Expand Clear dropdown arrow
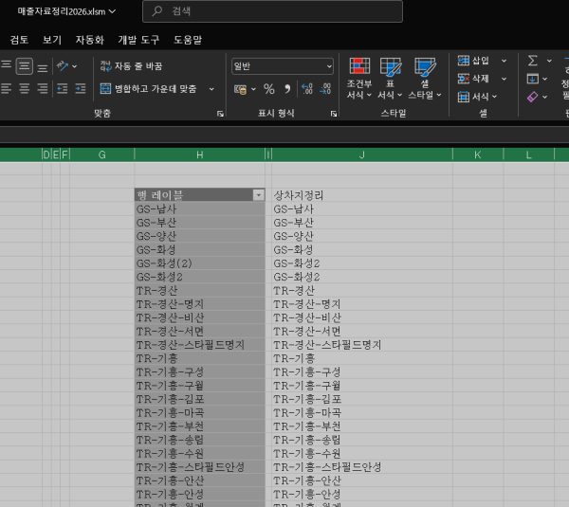 tap(544, 97)
